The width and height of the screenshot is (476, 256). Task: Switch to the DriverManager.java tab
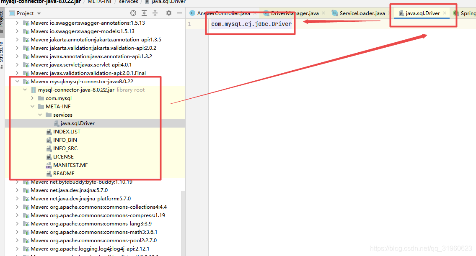click(295, 13)
